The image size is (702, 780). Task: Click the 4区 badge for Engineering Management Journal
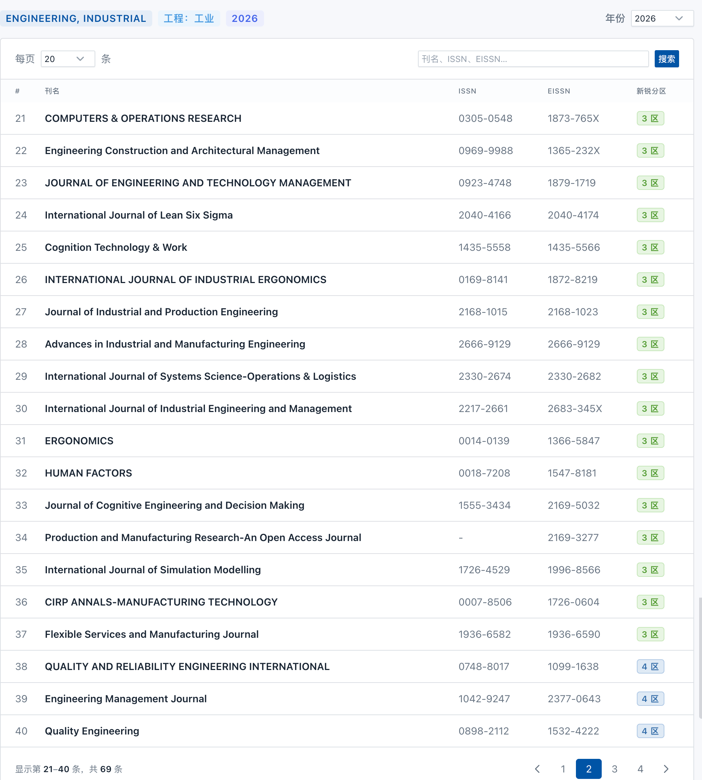(x=650, y=699)
